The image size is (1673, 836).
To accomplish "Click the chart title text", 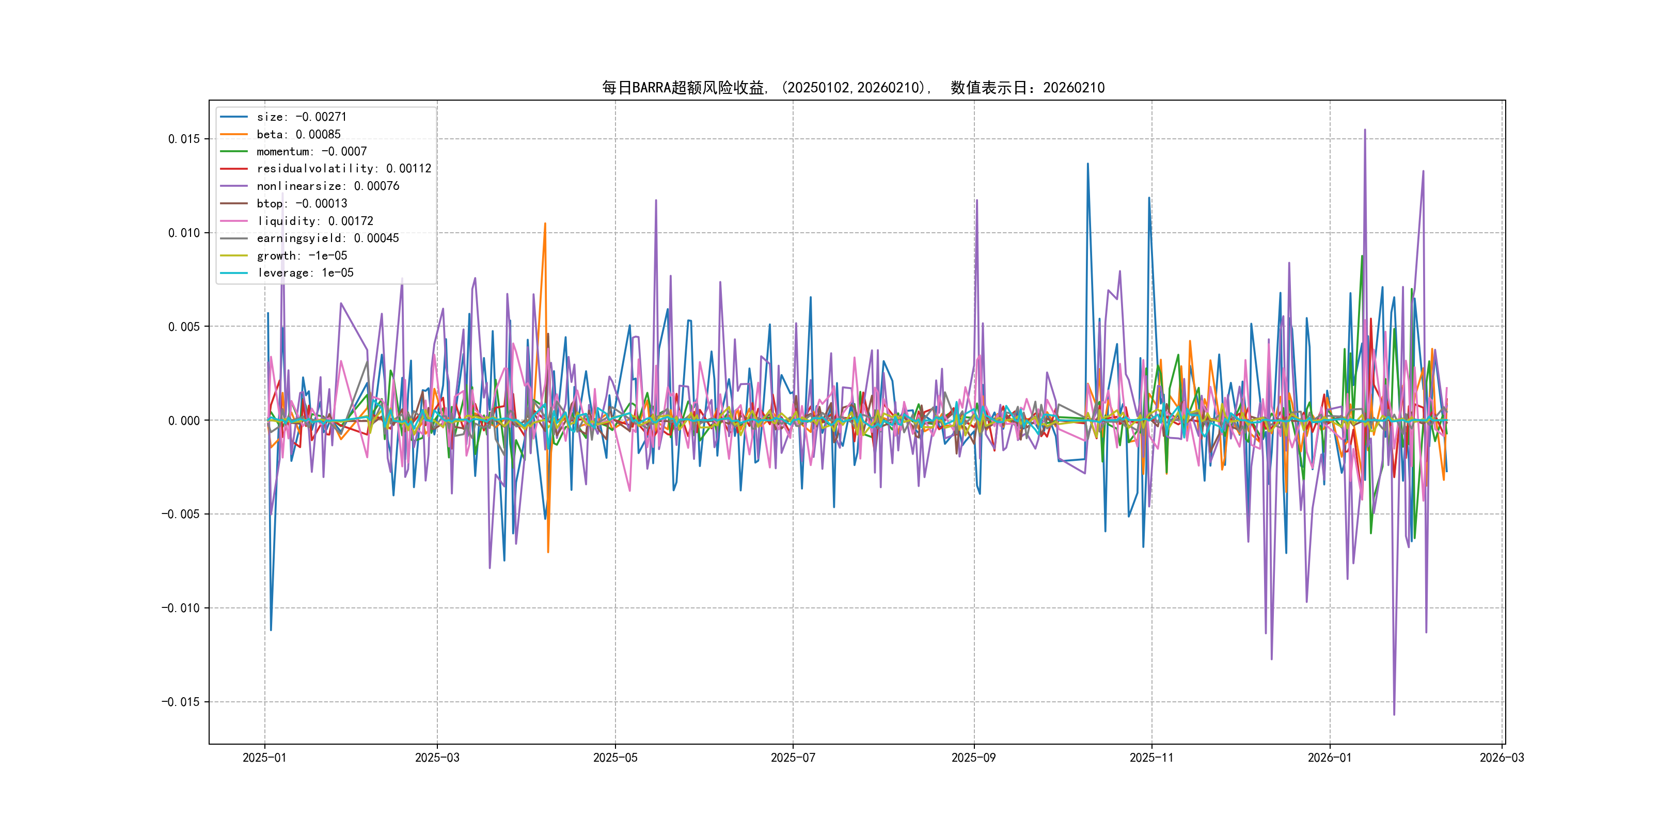I will point(853,88).
